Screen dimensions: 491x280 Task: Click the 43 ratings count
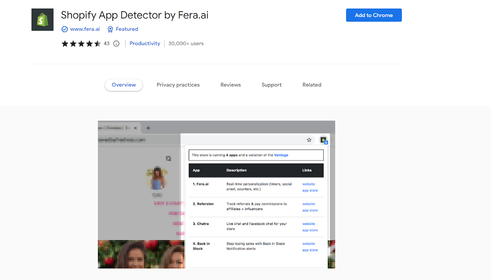tap(106, 44)
